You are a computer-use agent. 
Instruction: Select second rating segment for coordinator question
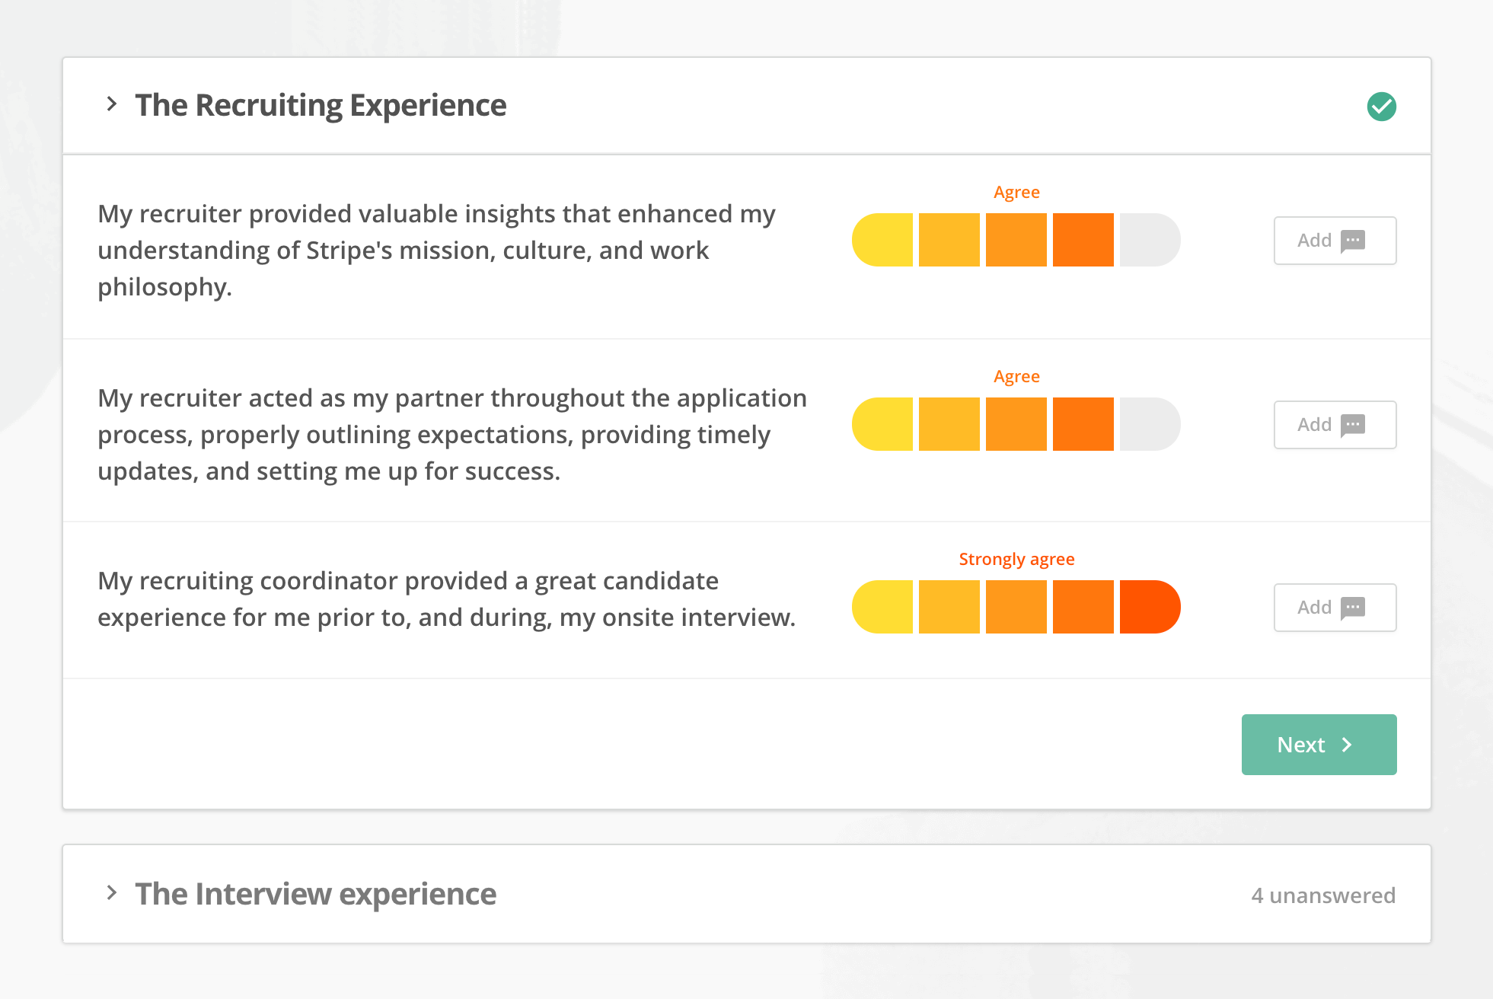[949, 607]
